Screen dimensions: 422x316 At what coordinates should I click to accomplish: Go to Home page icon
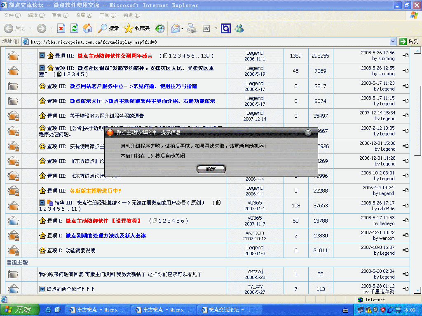coord(87,28)
